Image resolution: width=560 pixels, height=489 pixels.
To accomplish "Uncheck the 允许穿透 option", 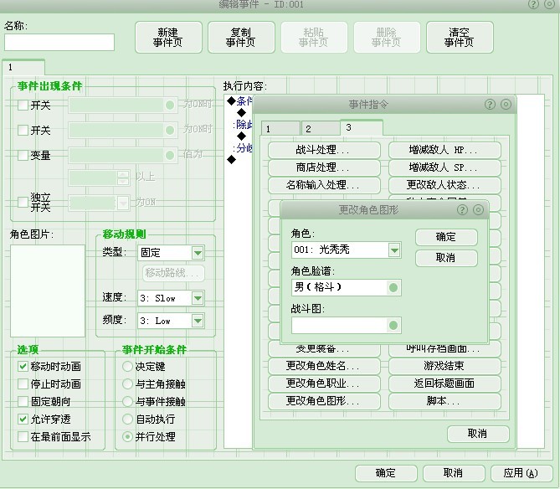I will coord(23,419).
